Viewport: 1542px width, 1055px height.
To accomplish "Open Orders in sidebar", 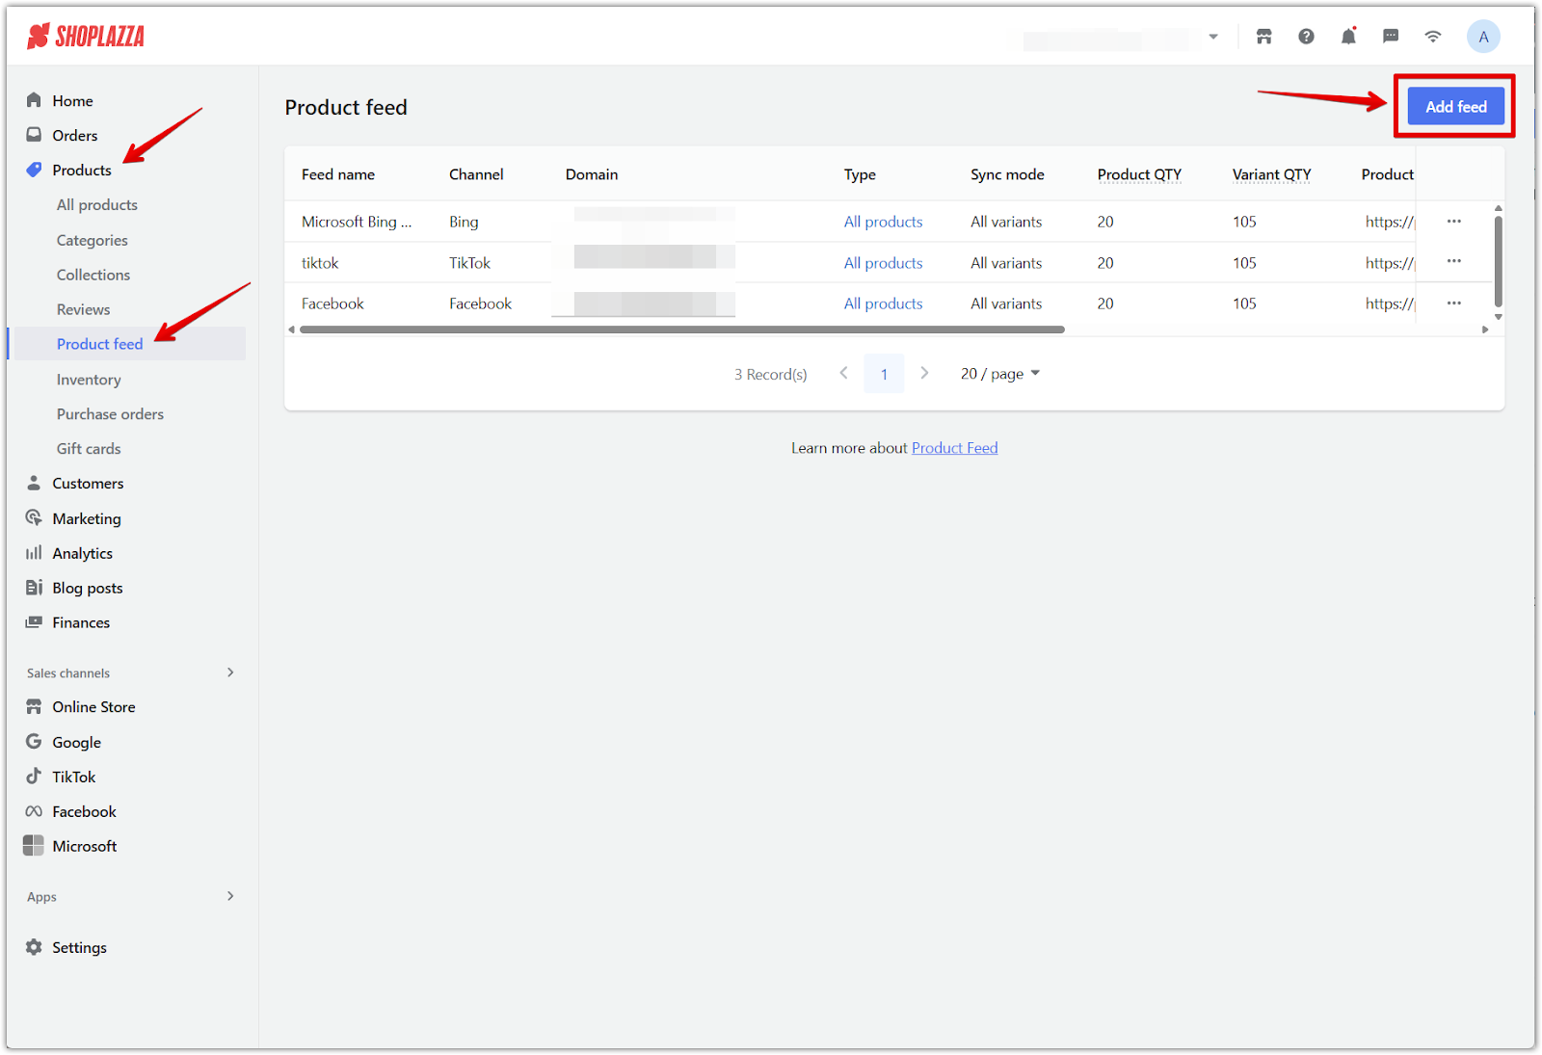I will click(74, 135).
